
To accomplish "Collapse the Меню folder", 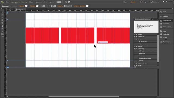I will [x=135, y=39].
